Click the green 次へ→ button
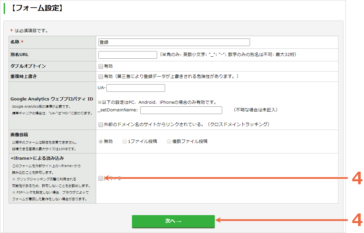This screenshot has width=364, height=233. coord(173,221)
